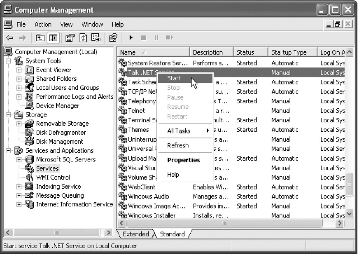Click the Refresh toolbar icon
The height and width of the screenshot is (254, 358).
tap(83, 38)
